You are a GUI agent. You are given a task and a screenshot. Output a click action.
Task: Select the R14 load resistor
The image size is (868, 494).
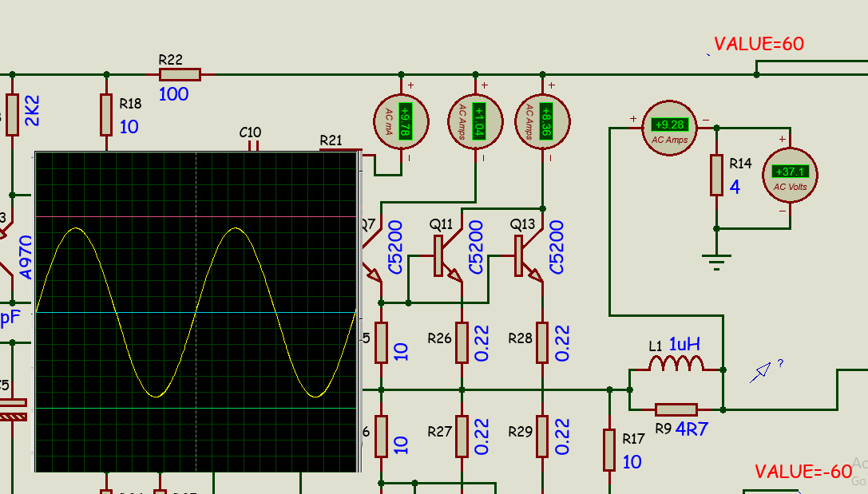click(716, 176)
